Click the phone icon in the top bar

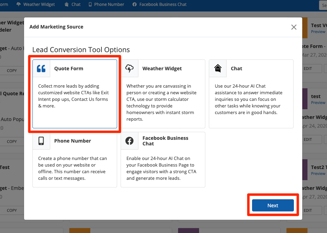(90, 5)
